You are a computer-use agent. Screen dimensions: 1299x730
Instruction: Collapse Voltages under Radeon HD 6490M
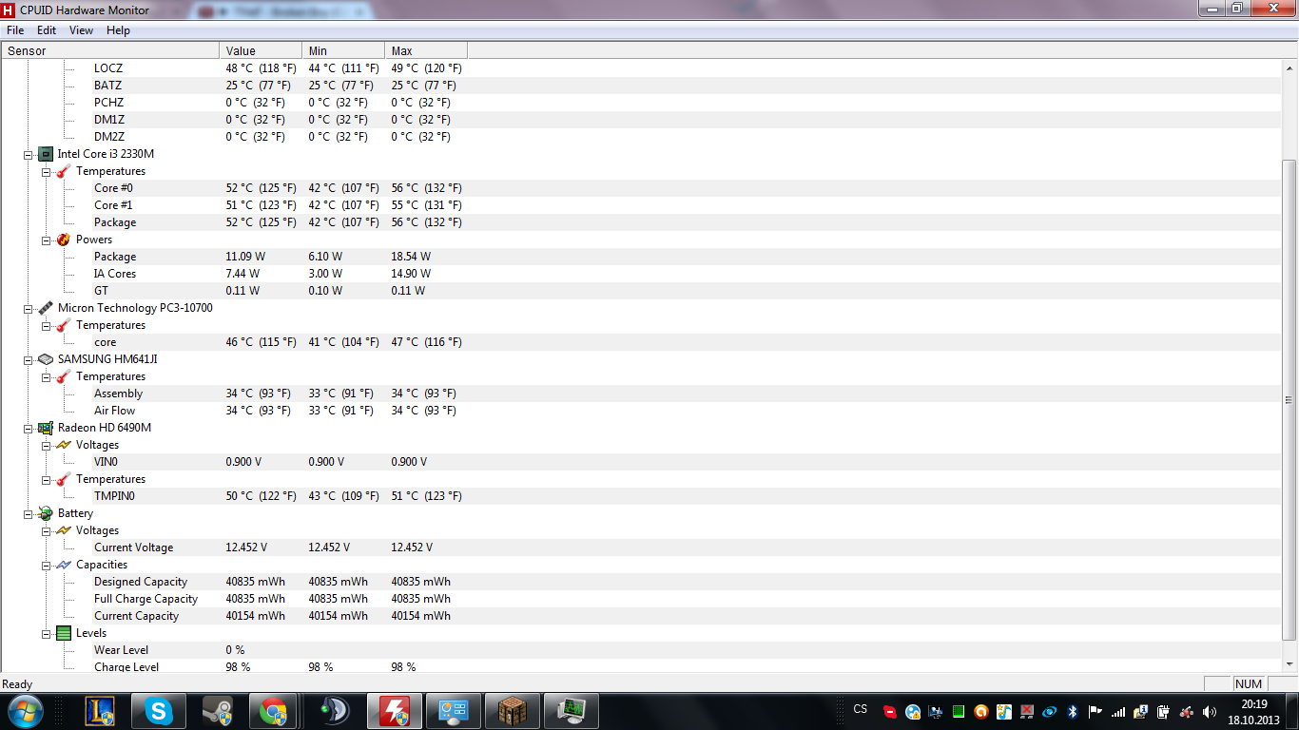pyautogui.click(x=46, y=445)
